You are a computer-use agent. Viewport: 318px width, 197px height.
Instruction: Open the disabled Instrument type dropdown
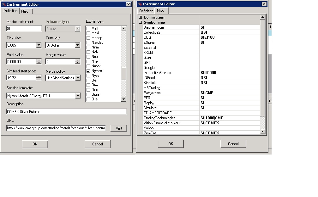[x=78, y=29]
